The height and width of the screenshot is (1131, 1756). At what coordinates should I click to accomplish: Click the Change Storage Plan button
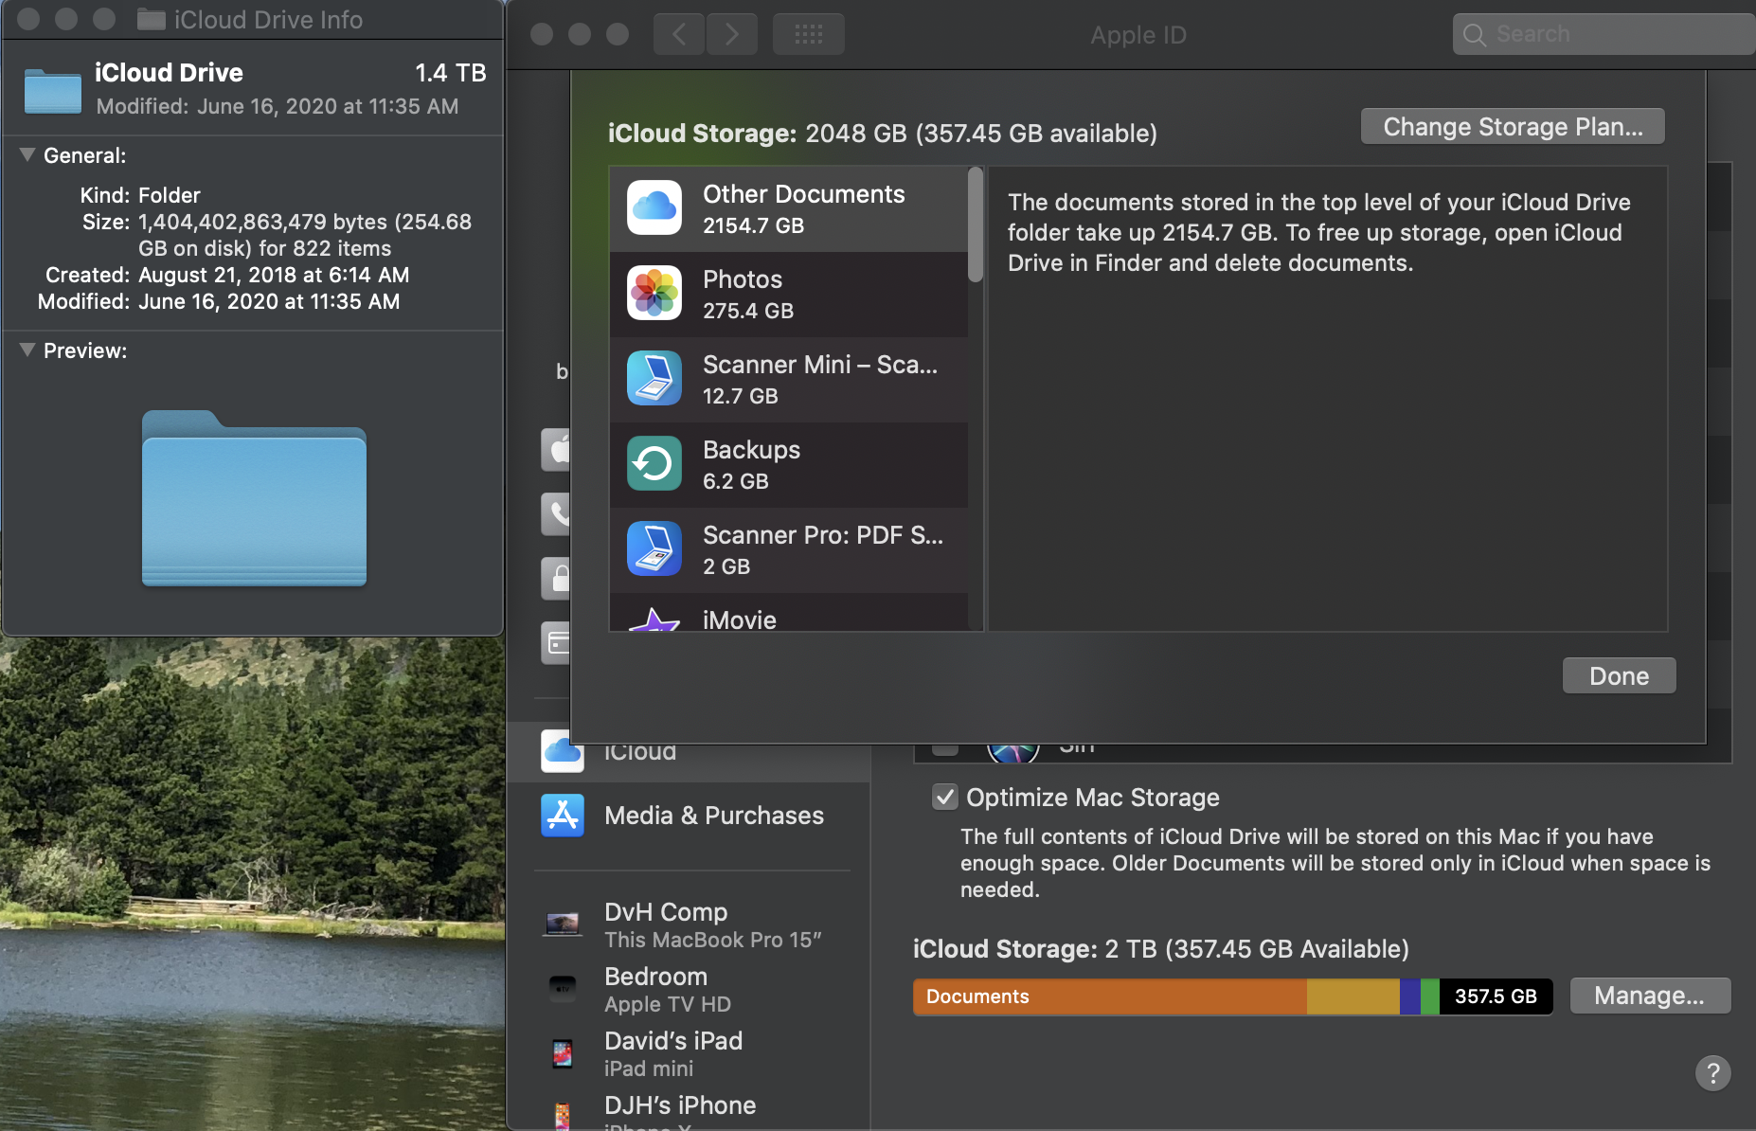[x=1513, y=127]
